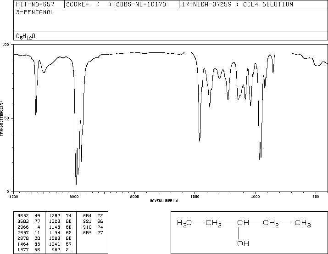Click the 910 peak table entry
The height and width of the screenshot is (254, 328).
point(87,227)
